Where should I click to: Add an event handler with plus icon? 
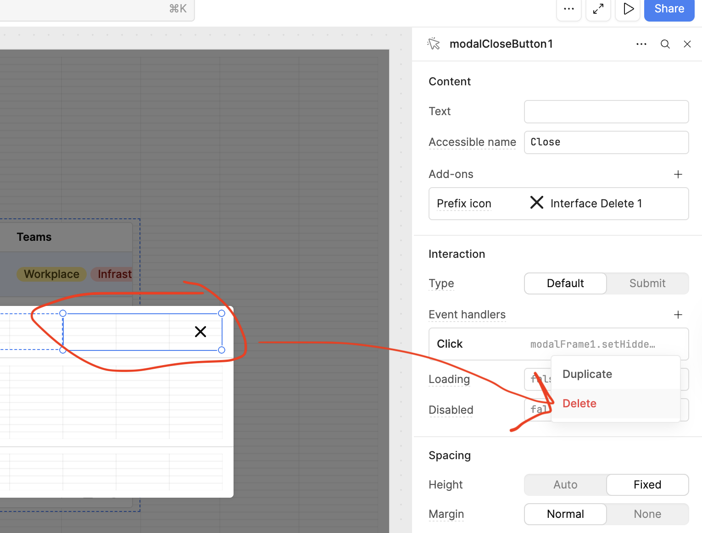[x=678, y=315]
